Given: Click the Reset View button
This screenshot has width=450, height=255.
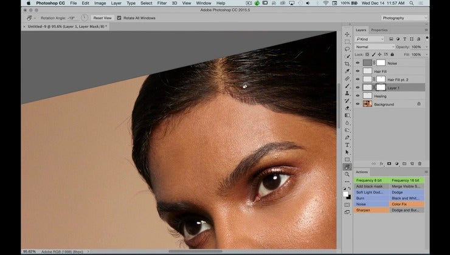Looking at the screenshot, I should (x=102, y=18).
